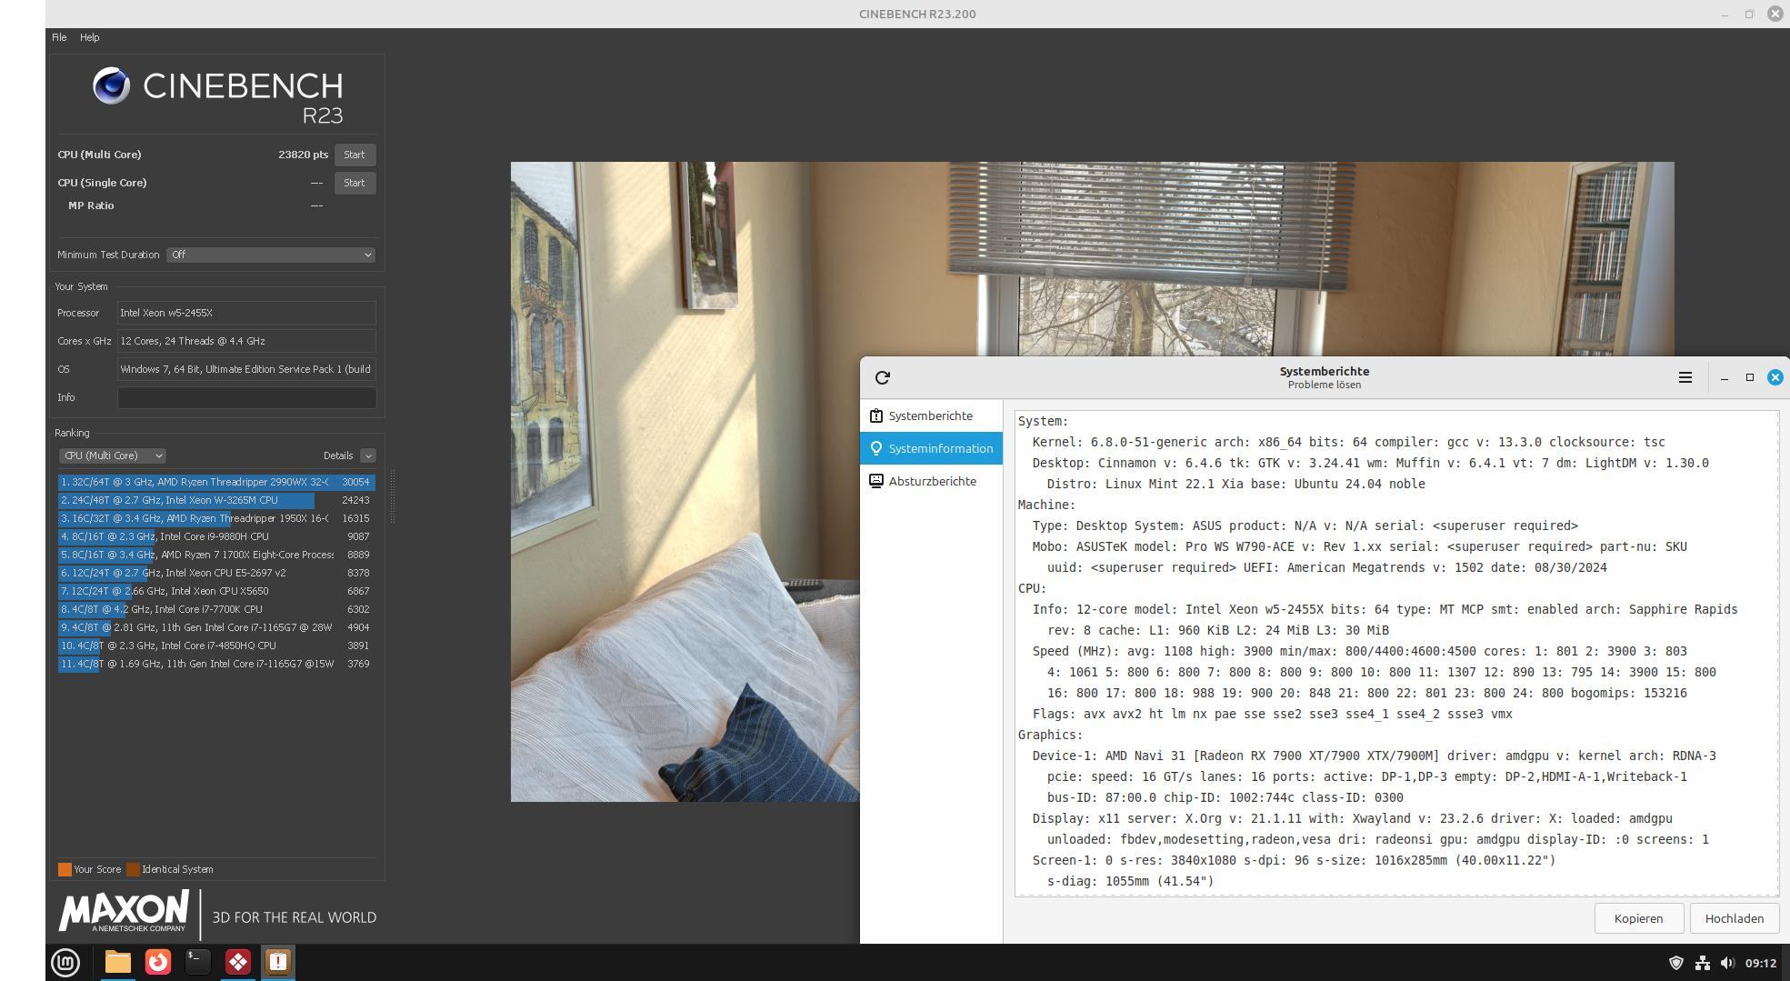Select ranking row Core i7-4850HQ 3891
Viewport: 1790px width, 981px height.
(x=216, y=646)
